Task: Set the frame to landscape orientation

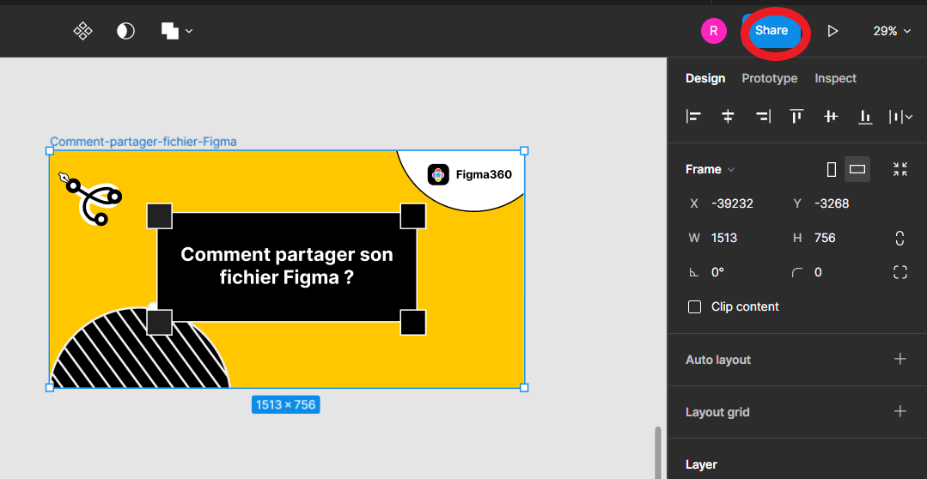Action: click(857, 169)
